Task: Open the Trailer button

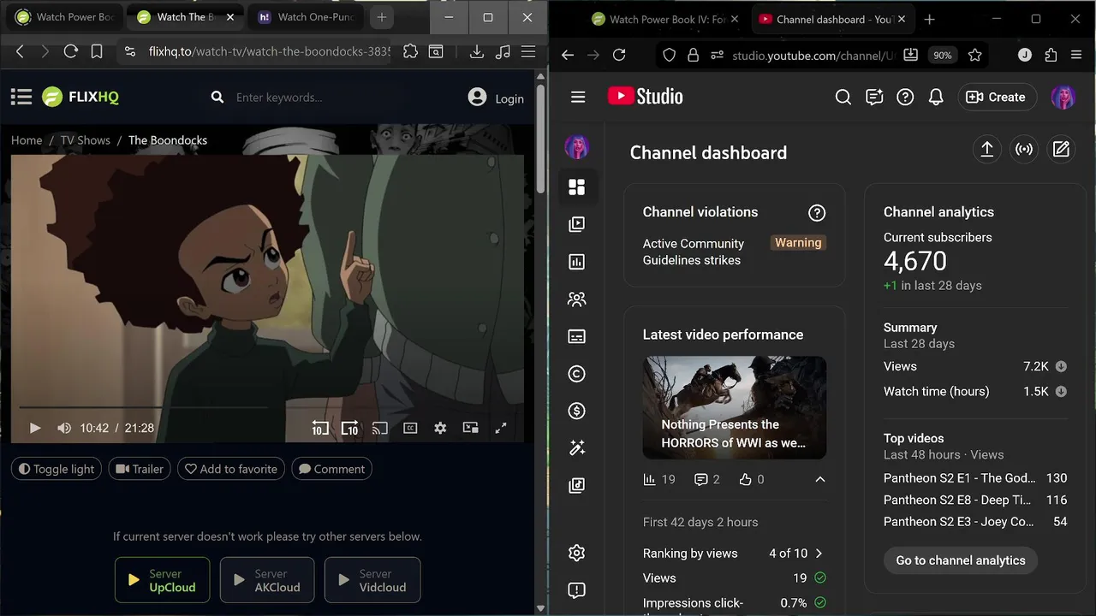Action: (x=140, y=469)
